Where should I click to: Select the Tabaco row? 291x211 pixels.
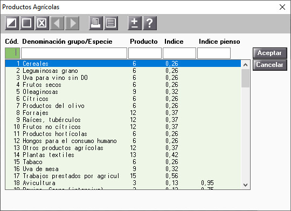click(x=123, y=162)
